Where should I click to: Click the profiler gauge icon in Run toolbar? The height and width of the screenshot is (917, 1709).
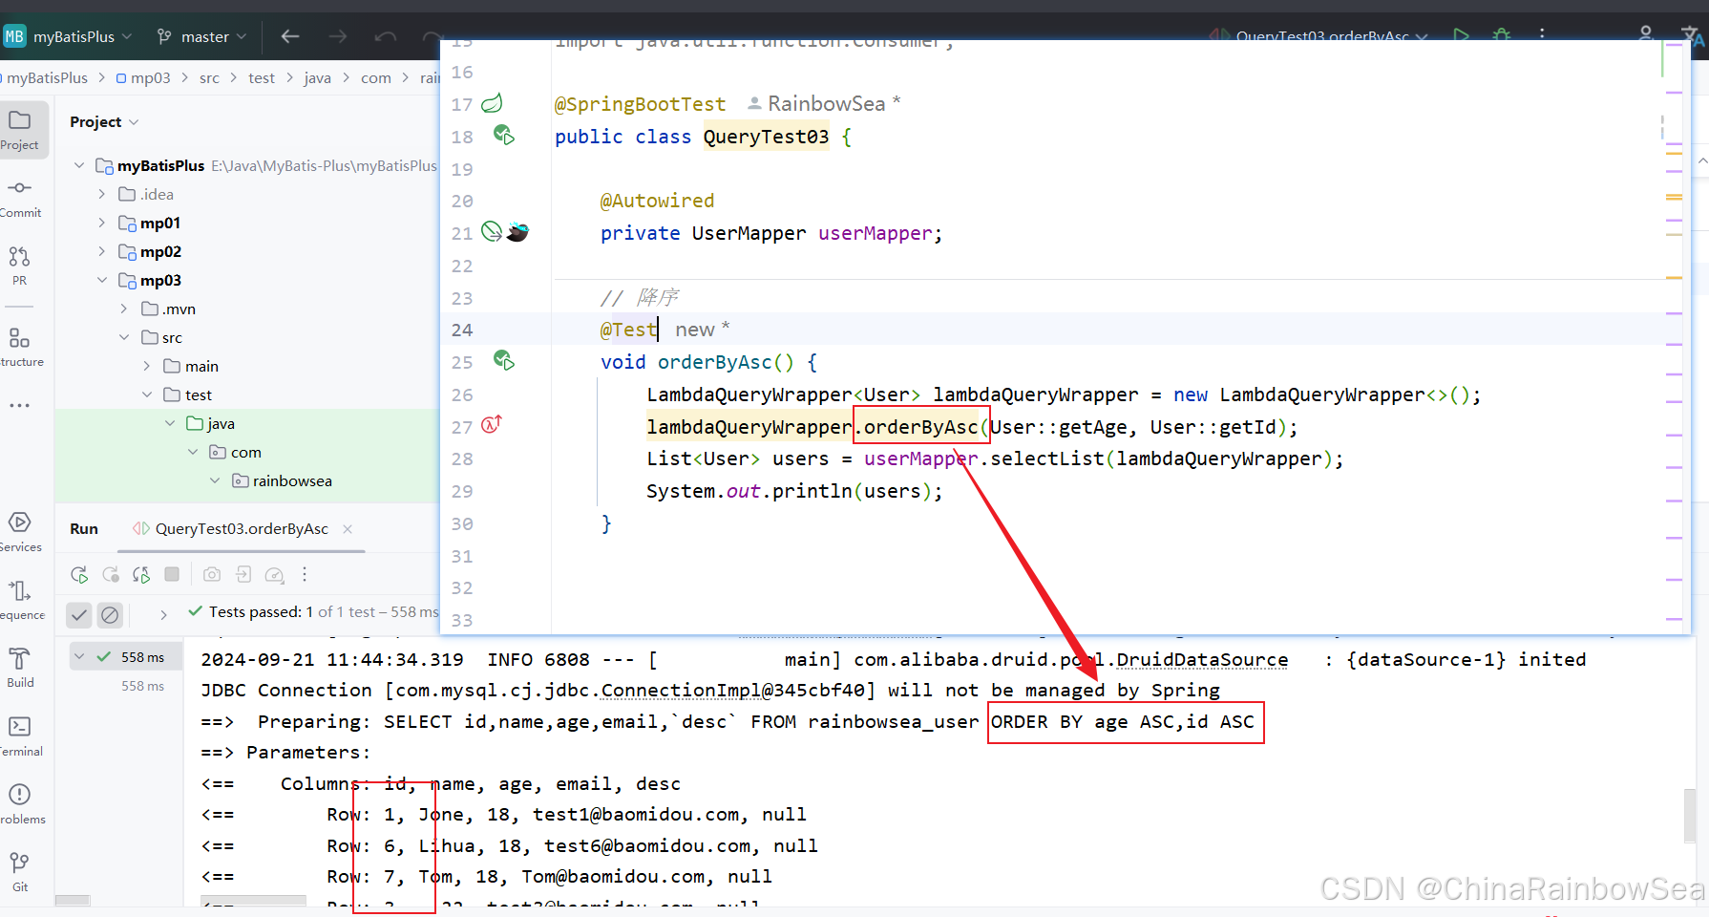(274, 574)
